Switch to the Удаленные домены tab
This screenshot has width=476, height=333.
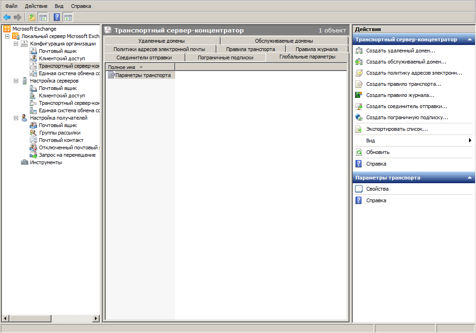coord(161,41)
